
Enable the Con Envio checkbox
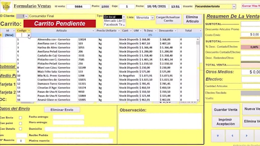point(20,118)
